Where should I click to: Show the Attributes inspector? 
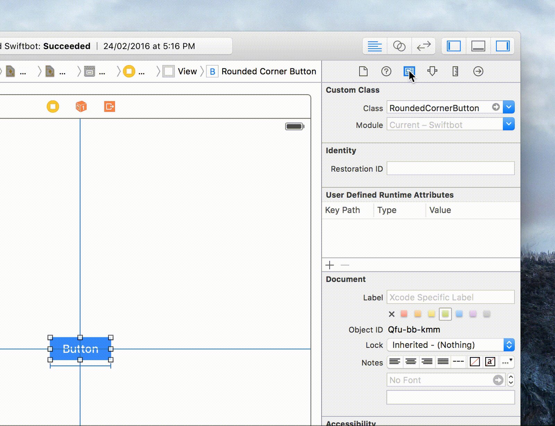point(432,71)
